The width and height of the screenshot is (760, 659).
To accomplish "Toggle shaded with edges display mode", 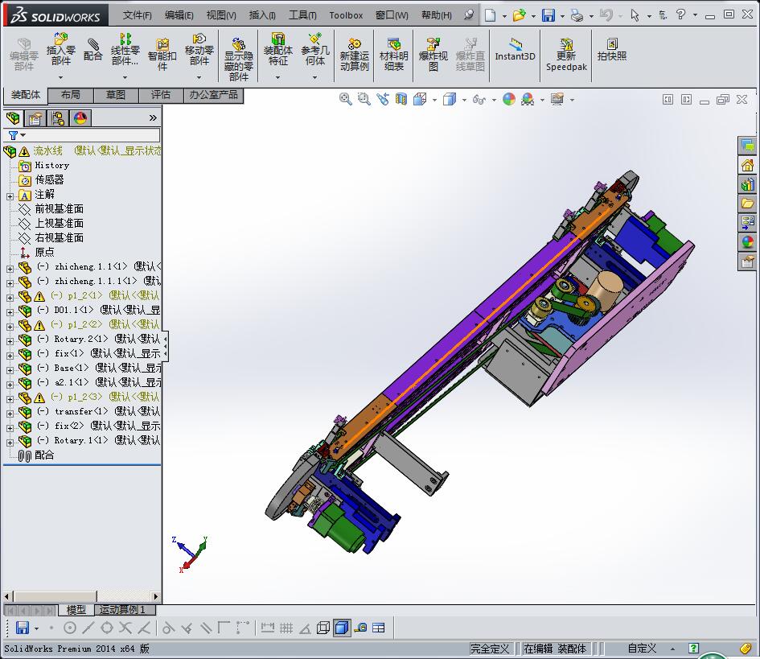I will tap(342, 628).
